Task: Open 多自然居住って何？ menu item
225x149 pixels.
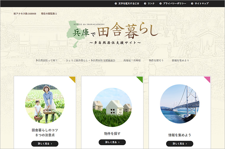Action: coord(46,60)
